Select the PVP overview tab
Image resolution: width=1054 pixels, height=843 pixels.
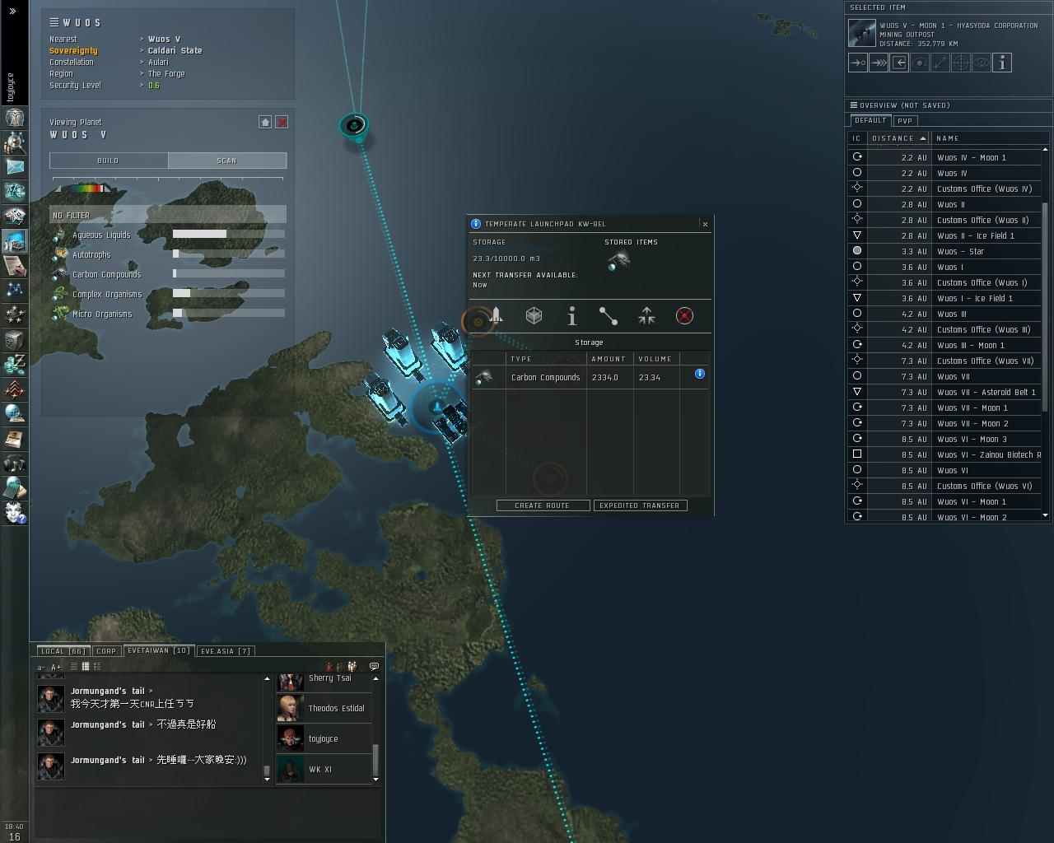tap(905, 120)
